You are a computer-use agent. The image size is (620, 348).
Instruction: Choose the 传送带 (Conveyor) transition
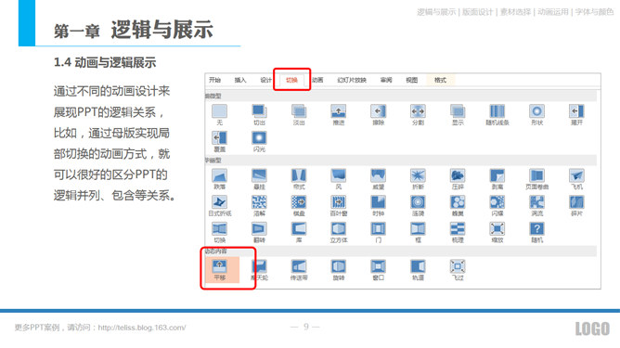[x=299, y=270]
